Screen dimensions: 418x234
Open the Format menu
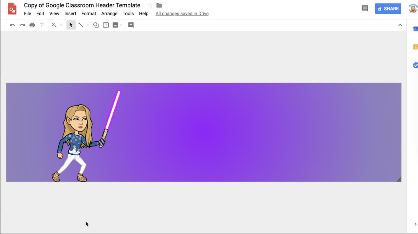coord(89,13)
